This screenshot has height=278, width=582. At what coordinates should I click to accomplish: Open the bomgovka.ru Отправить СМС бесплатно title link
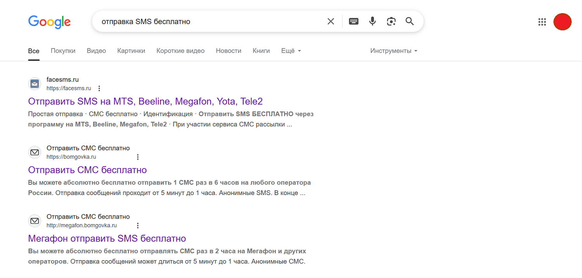[x=87, y=170]
